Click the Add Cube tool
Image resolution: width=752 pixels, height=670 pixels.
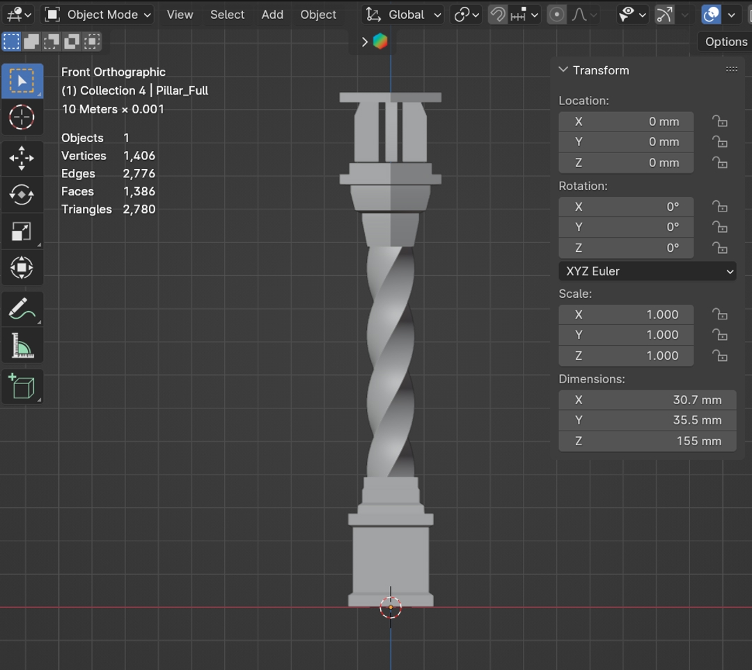22,387
